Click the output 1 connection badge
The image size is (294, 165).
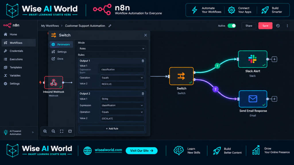[217, 66]
